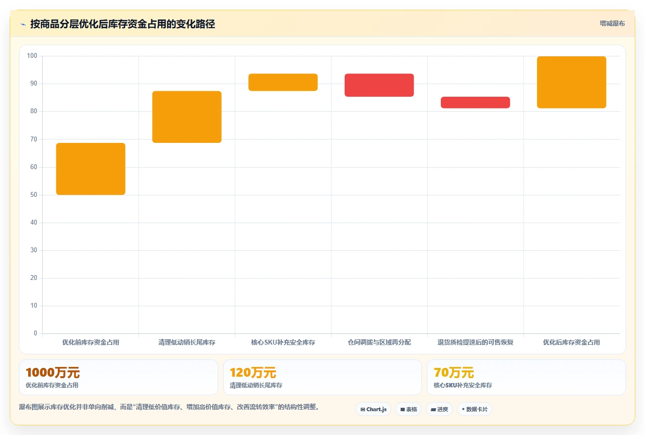This screenshot has height=435, width=645.
Task: Click the y-axis value 40
Action: click(x=34, y=222)
